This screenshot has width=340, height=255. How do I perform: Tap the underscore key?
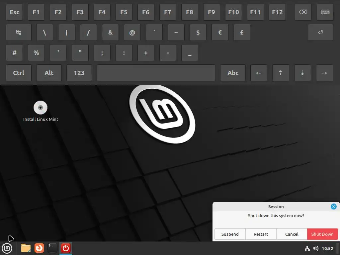190,53
